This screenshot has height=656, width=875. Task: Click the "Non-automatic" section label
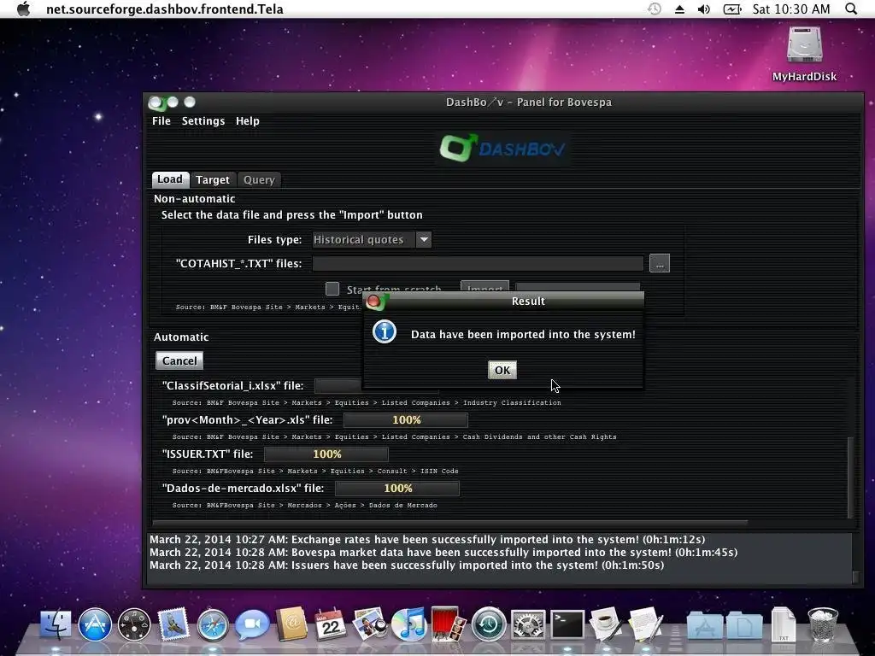(x=194, y=198)
